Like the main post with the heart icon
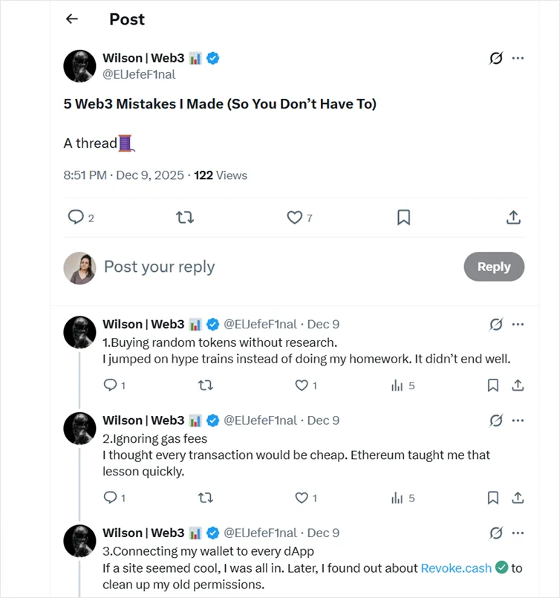Viewport: 560px width, 598px height. click(294, 218)
